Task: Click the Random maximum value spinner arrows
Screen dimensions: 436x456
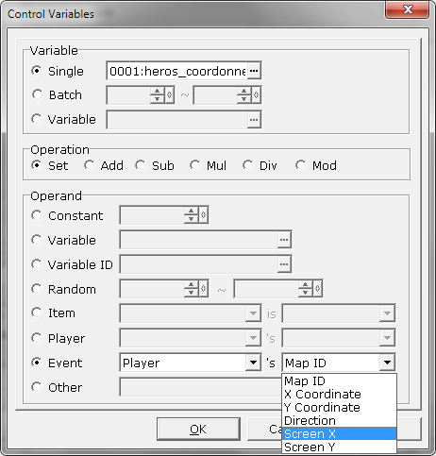Action: click(305, 289)
